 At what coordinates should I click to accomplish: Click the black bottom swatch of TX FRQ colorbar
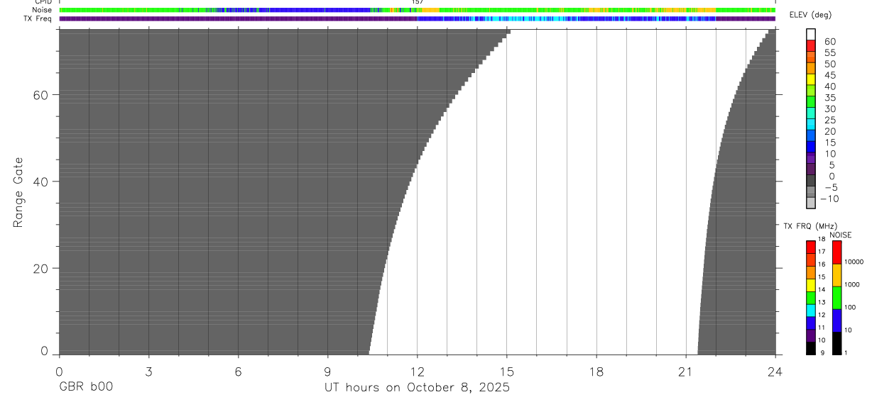click(x=811, y=348)
